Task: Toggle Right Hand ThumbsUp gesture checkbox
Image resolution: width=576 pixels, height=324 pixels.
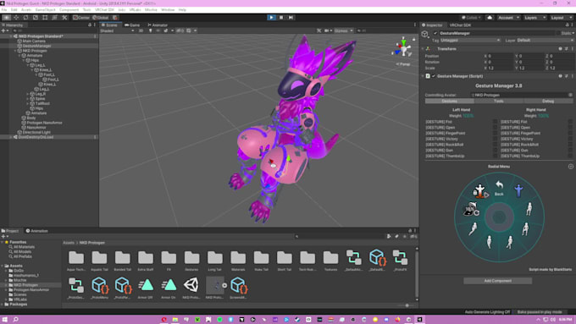Action: (x=570, y=156)
